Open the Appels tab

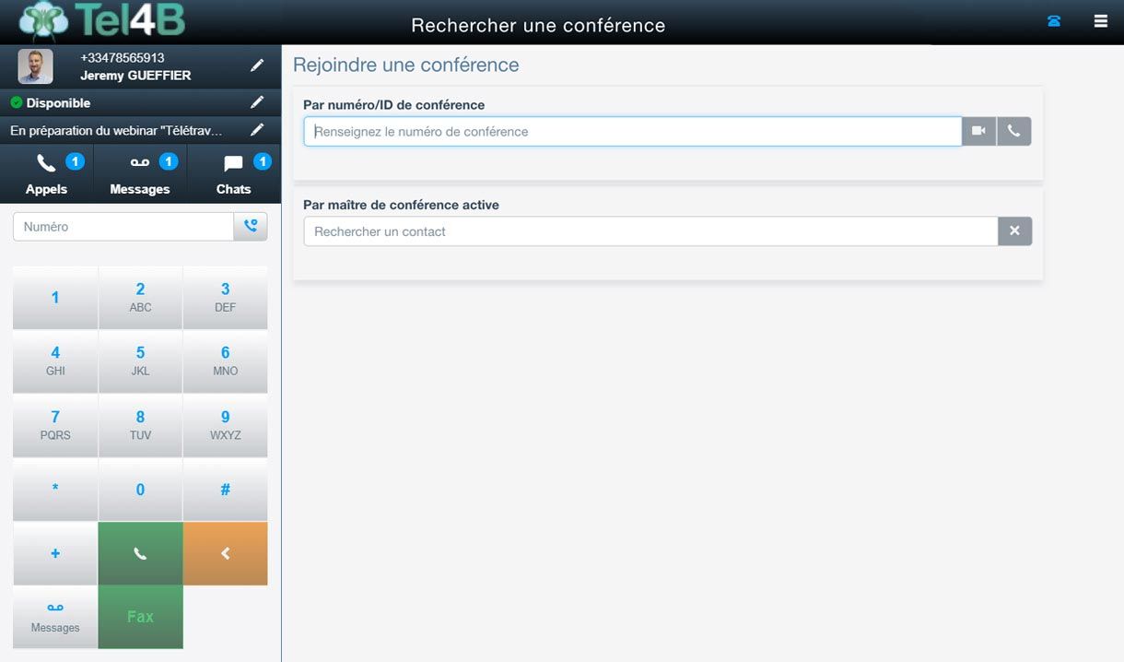click(x=46, y=173)
